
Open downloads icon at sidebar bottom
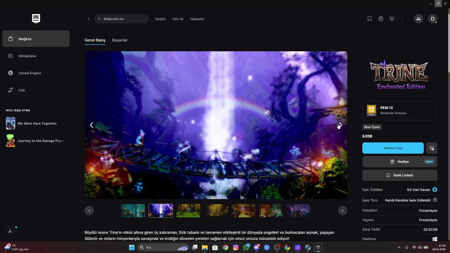tap(10, 231)
